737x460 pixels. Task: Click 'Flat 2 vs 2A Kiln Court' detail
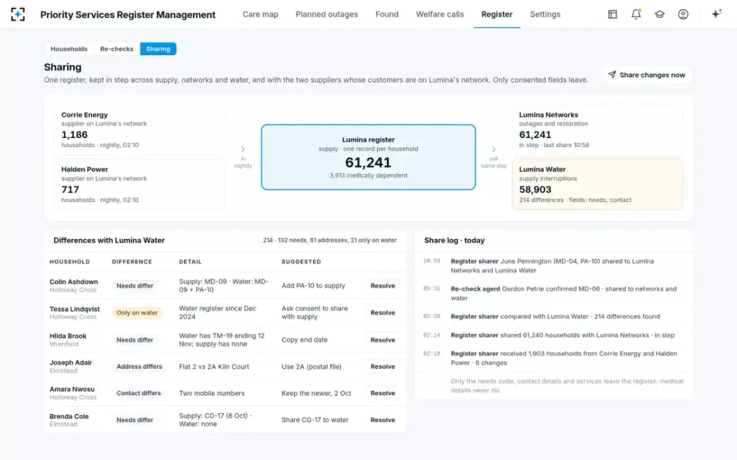tap(214, 367)
